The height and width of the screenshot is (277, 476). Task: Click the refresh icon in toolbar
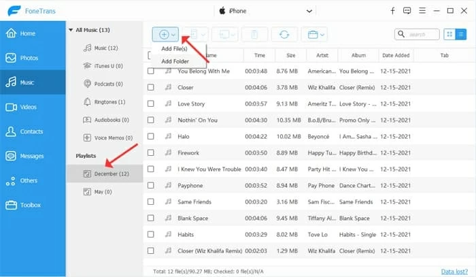284,35
